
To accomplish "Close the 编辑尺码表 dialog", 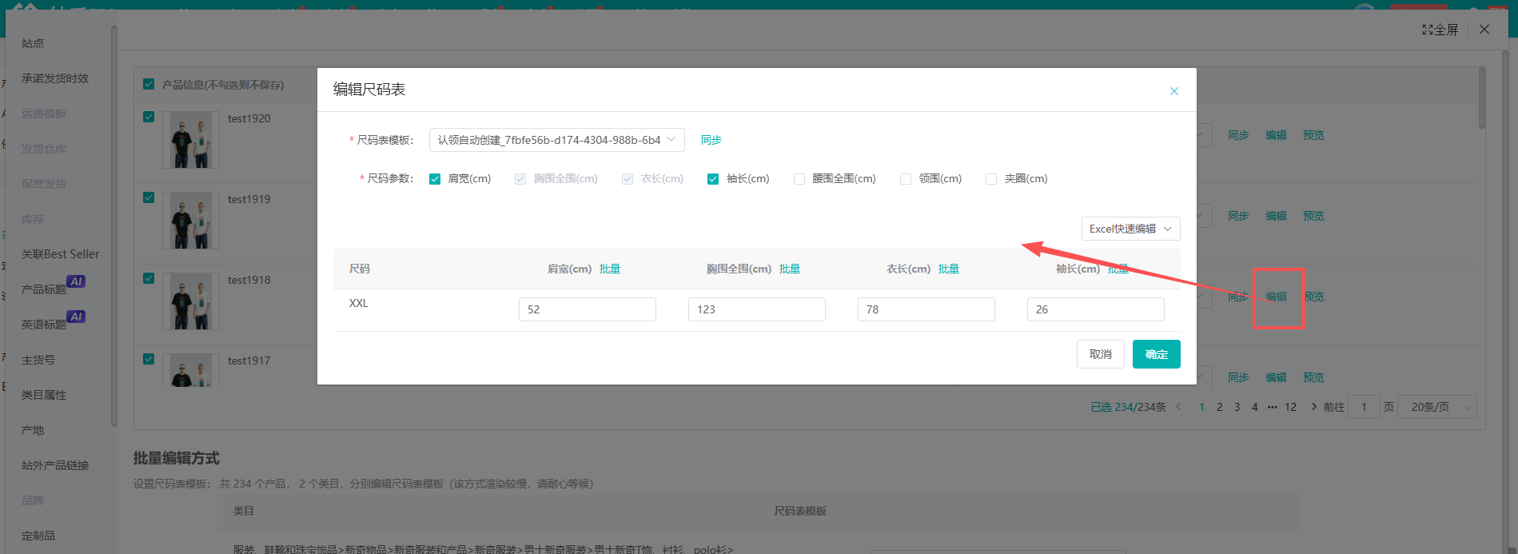I will [1173, 91].
